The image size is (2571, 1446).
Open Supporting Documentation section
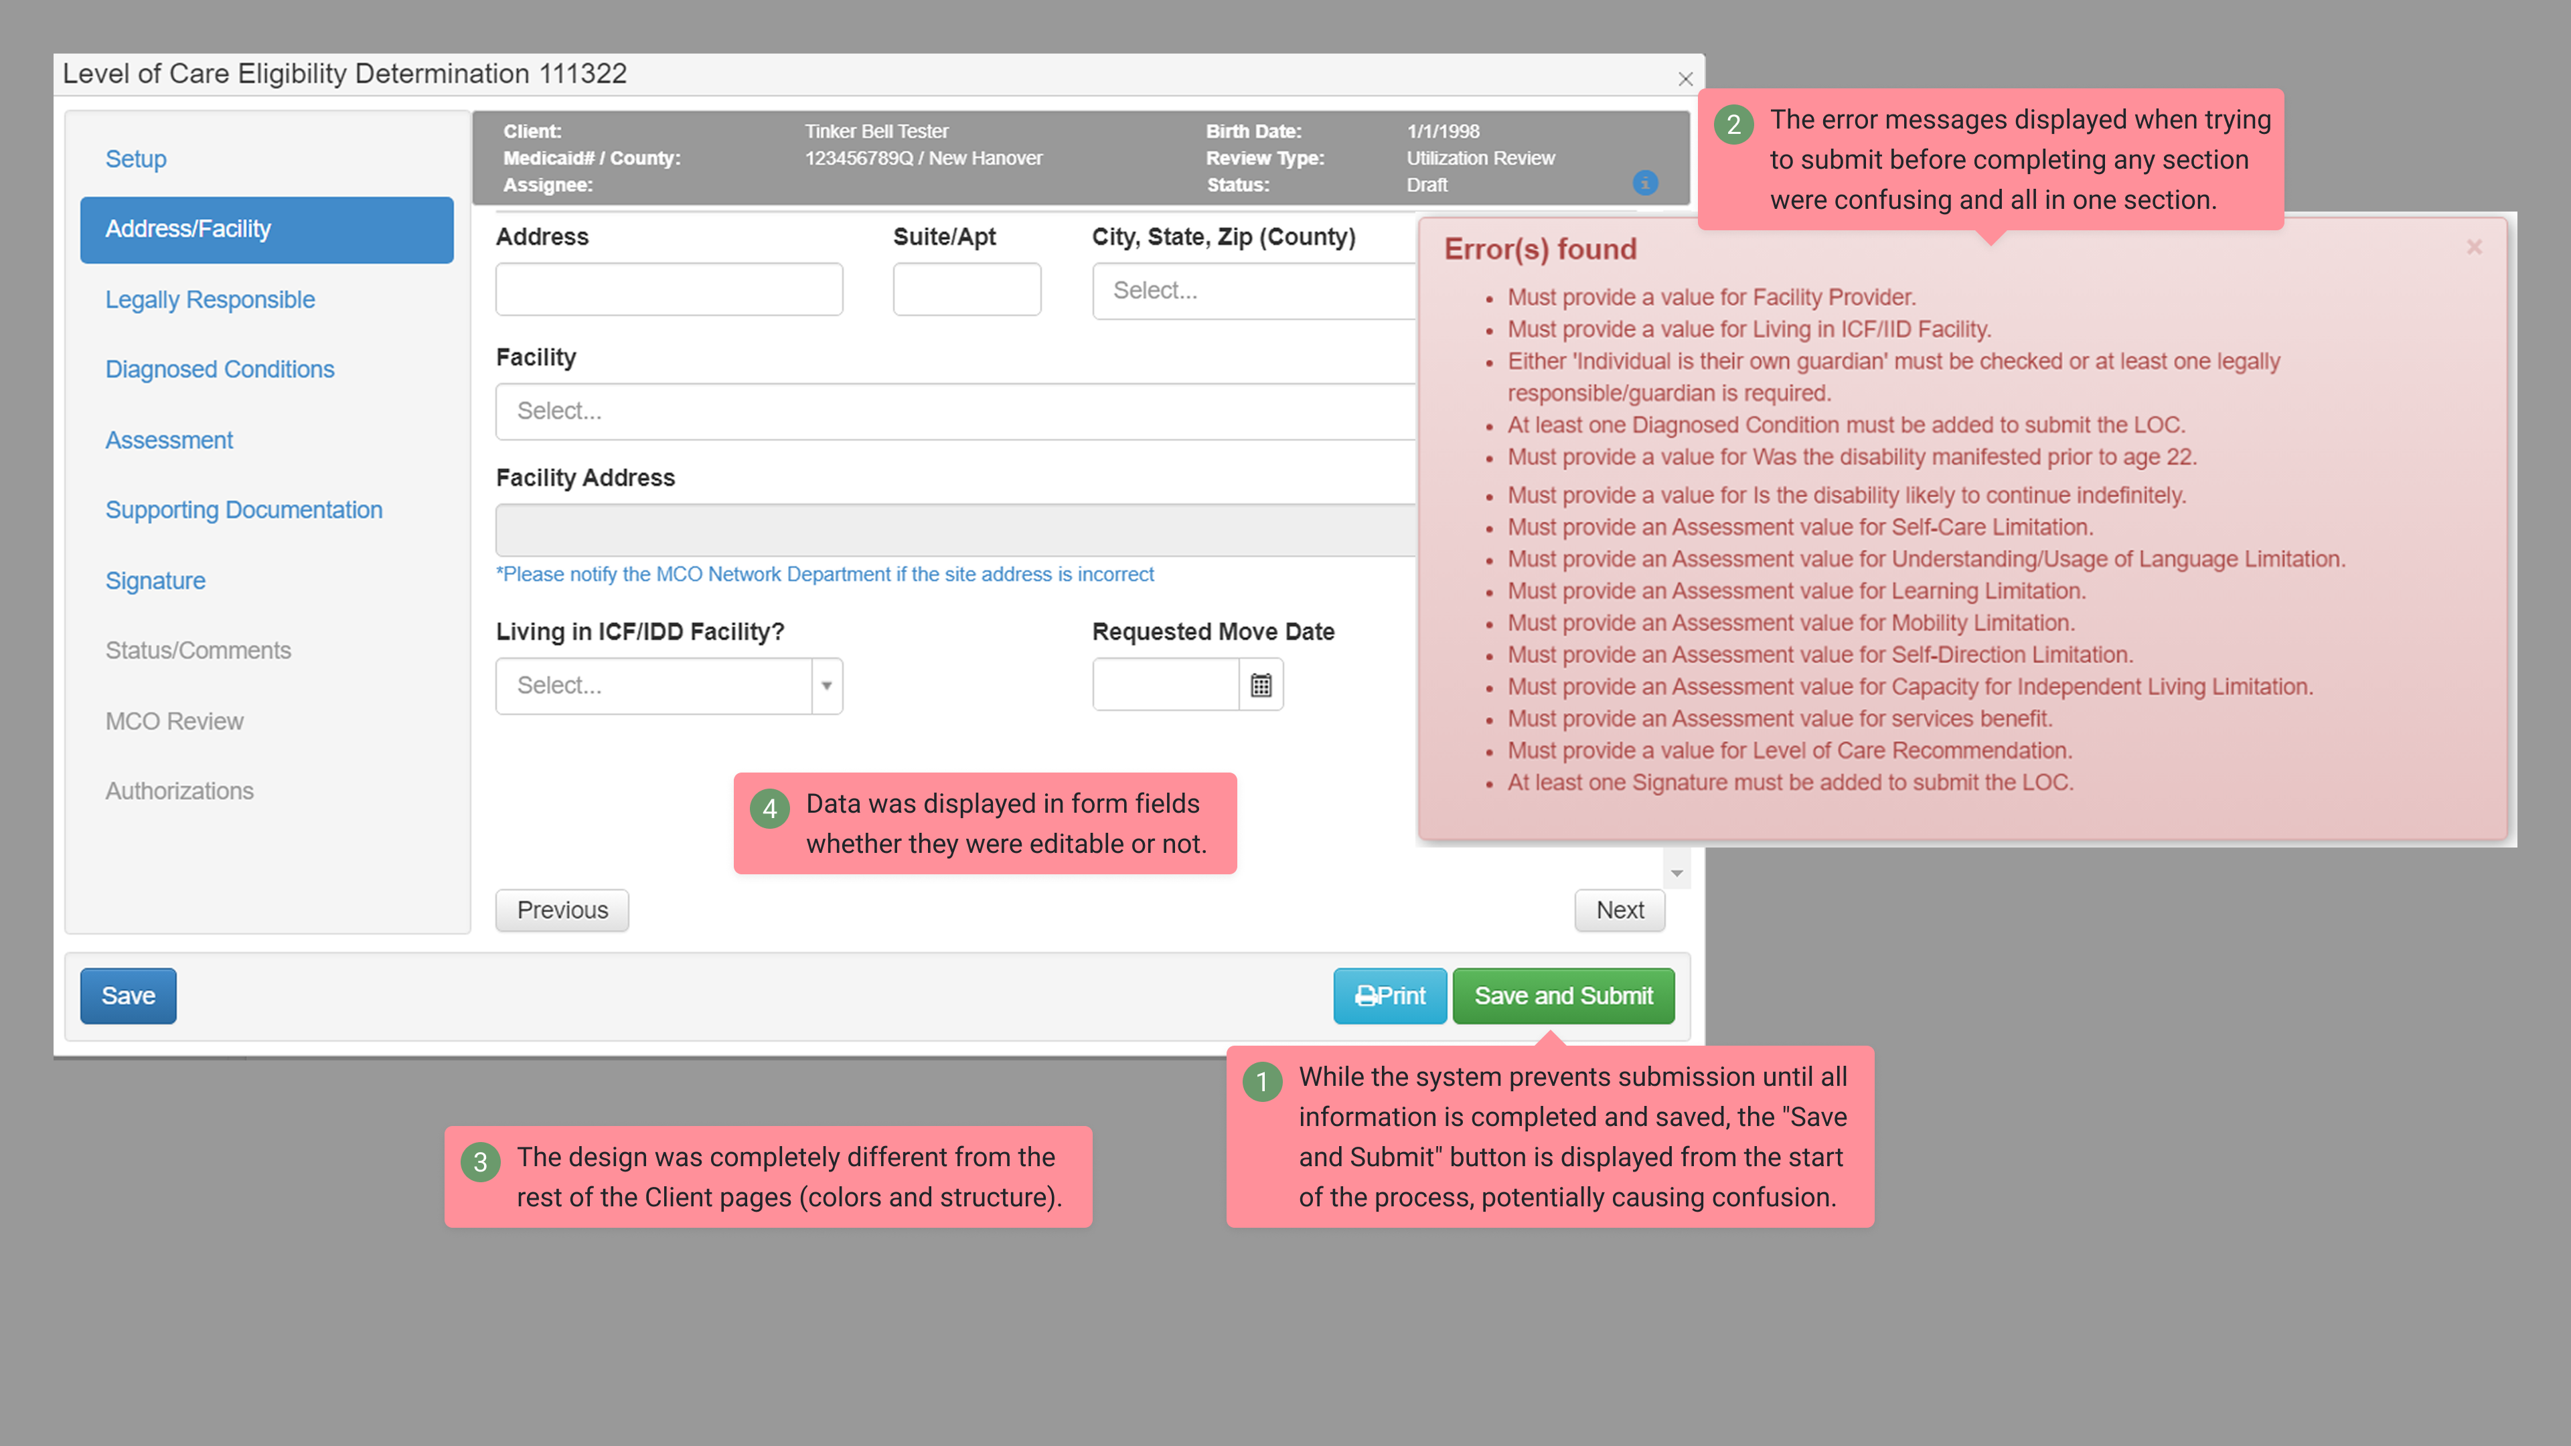[x=244, y=510]
